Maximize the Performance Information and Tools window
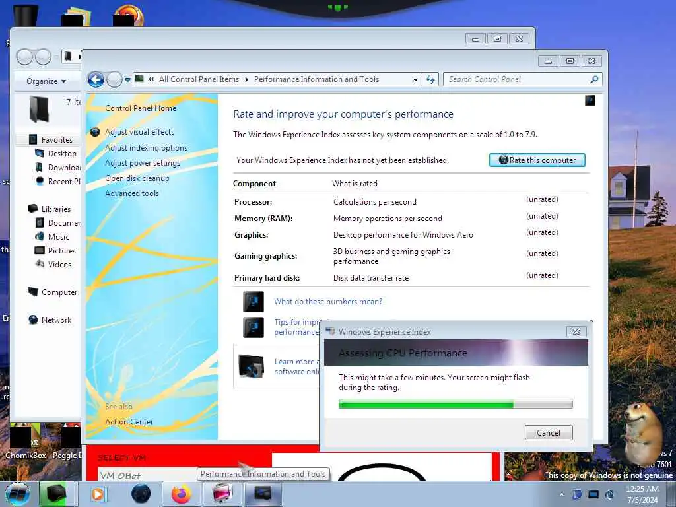Image resolution: width=676 pixels, height=507 pixels. click(570, 61)
